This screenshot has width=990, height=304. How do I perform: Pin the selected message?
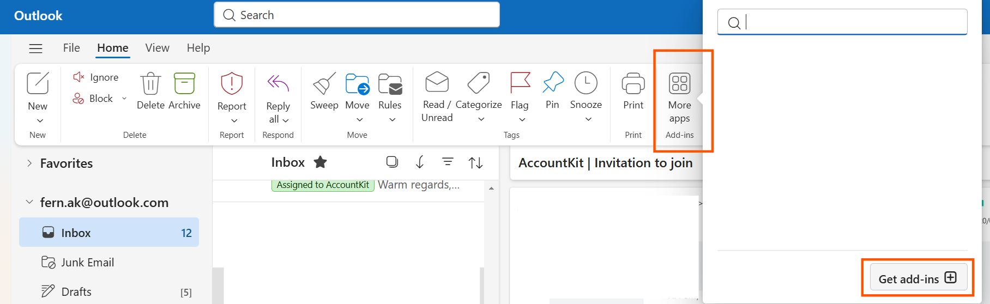coord(553,90)
